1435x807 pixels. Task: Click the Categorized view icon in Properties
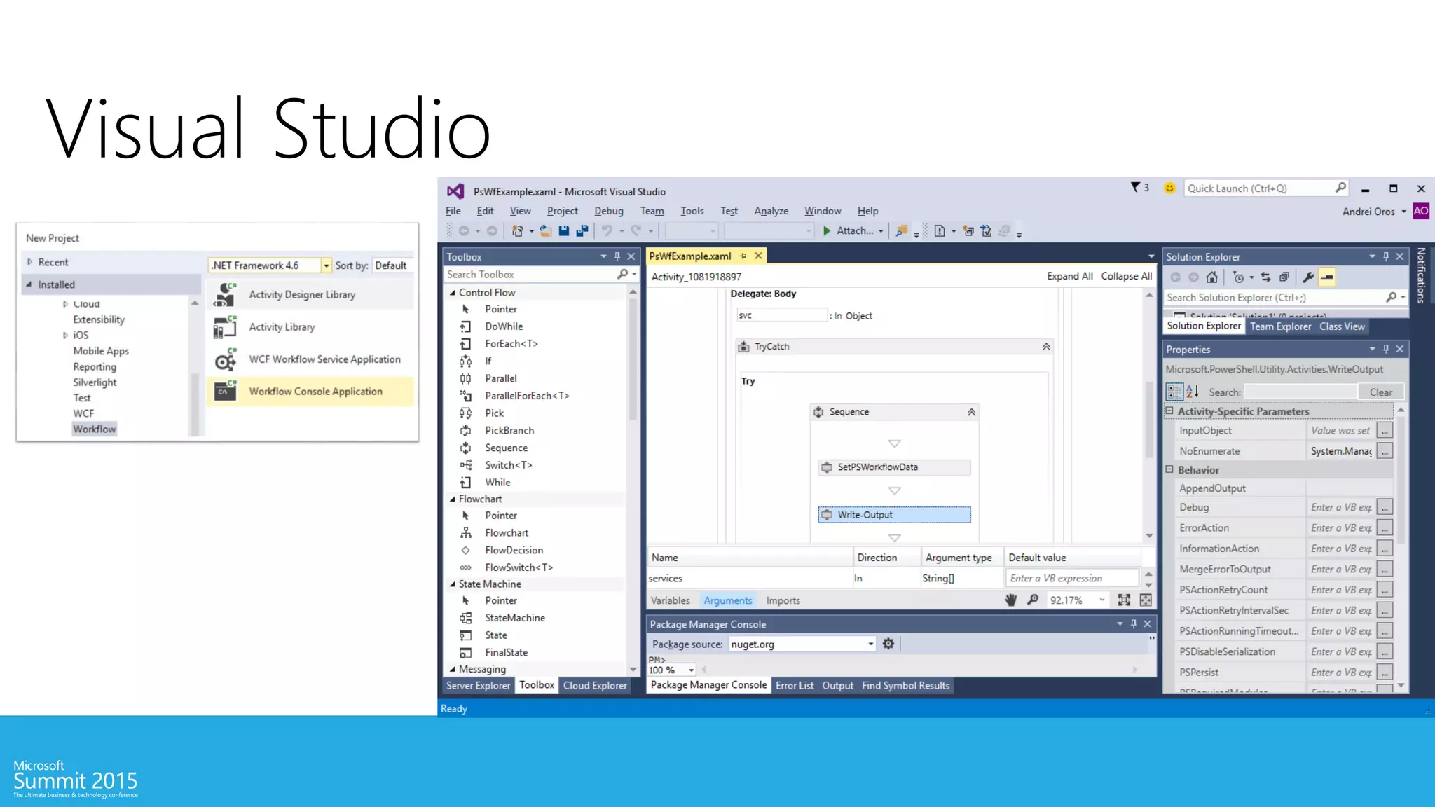coord(1174,392)
